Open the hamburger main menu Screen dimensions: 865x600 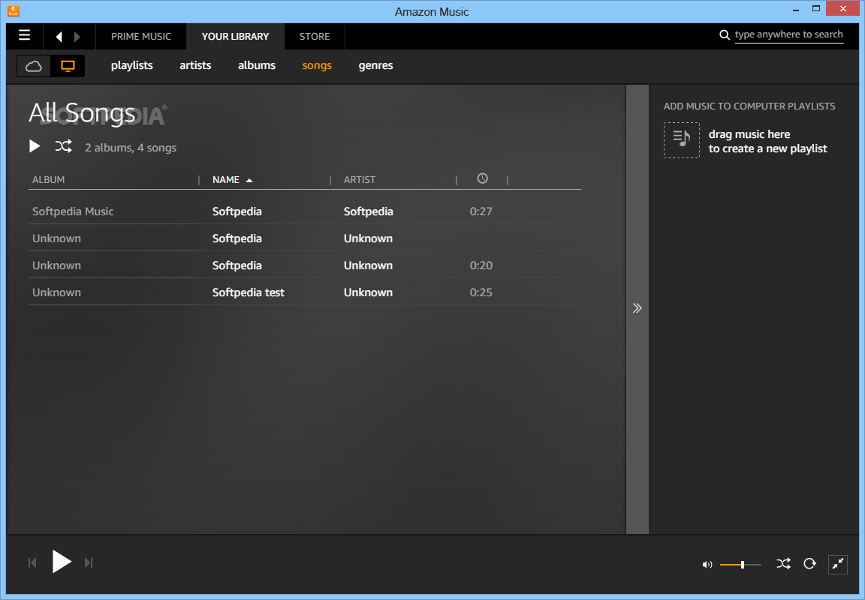24,35
